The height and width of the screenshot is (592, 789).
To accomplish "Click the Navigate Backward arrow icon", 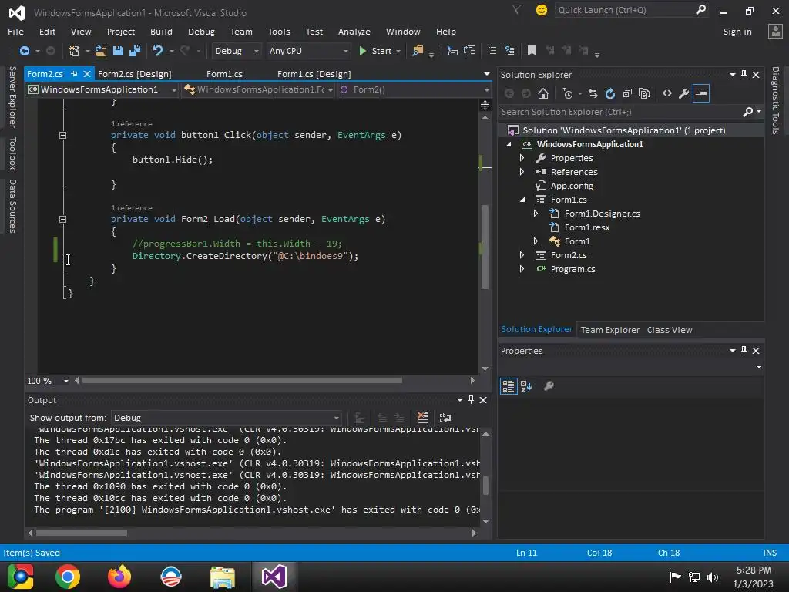I will tap(24, 51).
